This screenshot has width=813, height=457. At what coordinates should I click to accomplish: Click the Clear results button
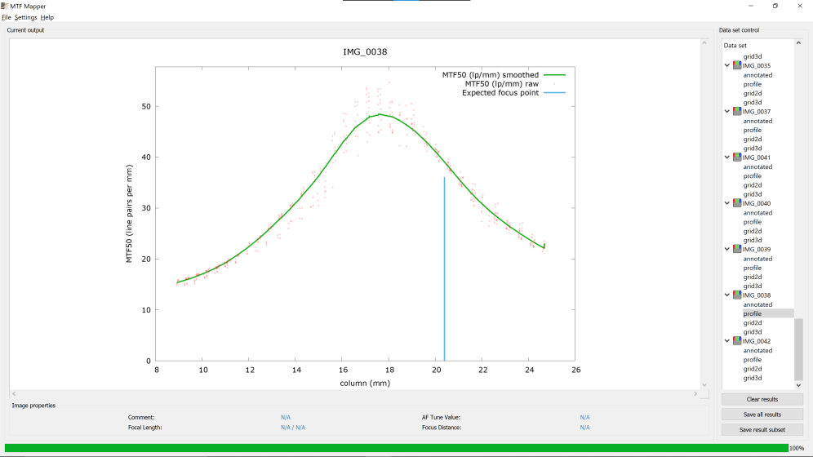click(762, 400)
